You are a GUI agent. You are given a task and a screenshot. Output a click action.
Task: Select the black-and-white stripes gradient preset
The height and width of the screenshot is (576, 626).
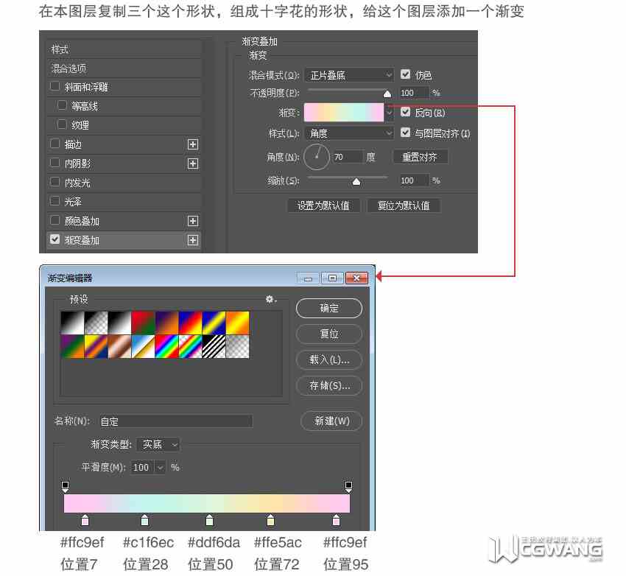tap(214, 346)
